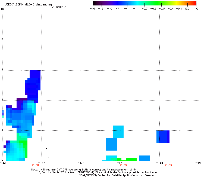Click the 'Data buffer is 22 hrs' note line
201x177 pixels.
click(98, 172)
